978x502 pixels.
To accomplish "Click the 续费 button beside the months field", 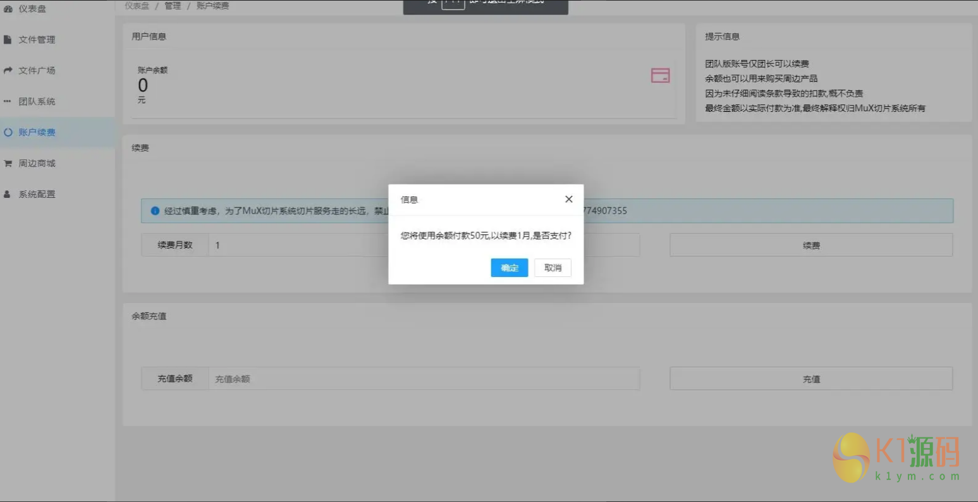I will click(811, 245).
